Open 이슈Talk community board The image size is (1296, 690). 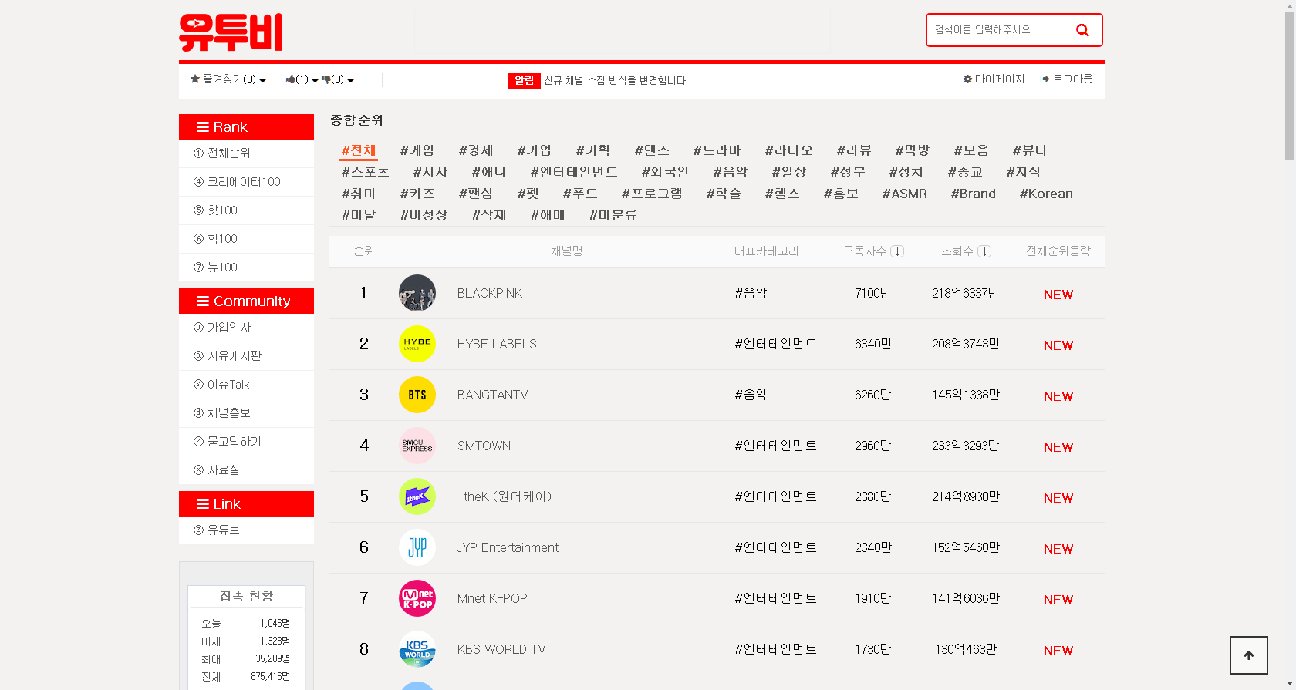(x=246, y=385)
